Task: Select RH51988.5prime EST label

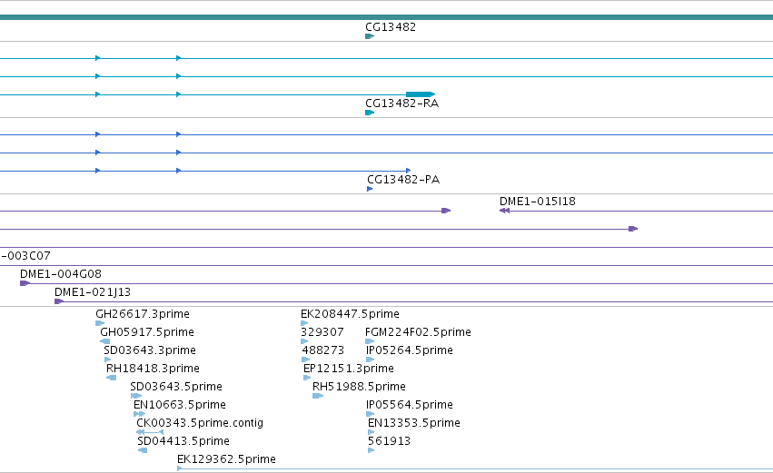Action: (359, 387)
